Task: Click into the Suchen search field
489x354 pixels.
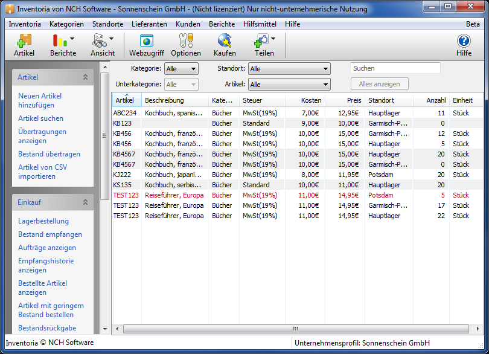Action: (x=395, y=68)
